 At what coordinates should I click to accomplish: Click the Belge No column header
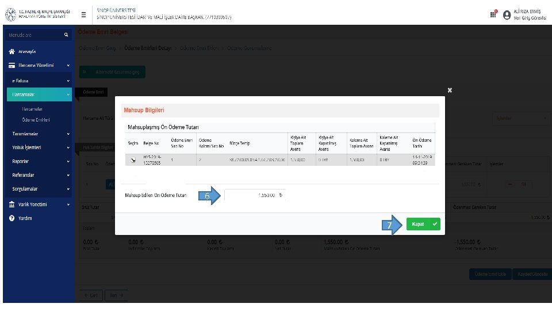coord(151,143)
